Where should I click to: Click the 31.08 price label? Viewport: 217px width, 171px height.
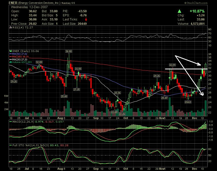click(78, 69)
